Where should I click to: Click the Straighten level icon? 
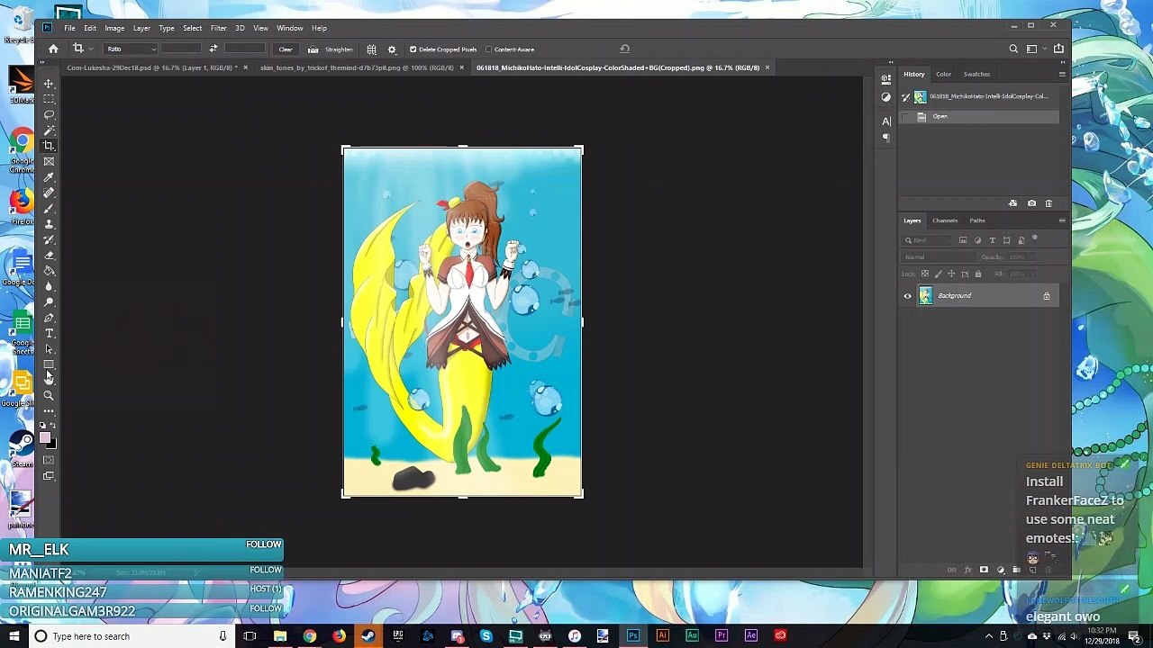tap(313, 49)
